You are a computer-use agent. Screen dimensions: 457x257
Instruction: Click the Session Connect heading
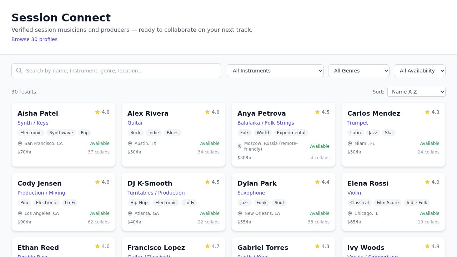61,17
